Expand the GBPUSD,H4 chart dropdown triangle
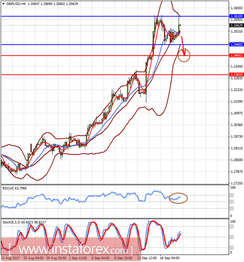244x262 pixels. click(3, 4)
